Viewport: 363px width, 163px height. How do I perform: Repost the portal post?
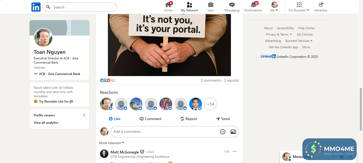(x=189, y=119)
